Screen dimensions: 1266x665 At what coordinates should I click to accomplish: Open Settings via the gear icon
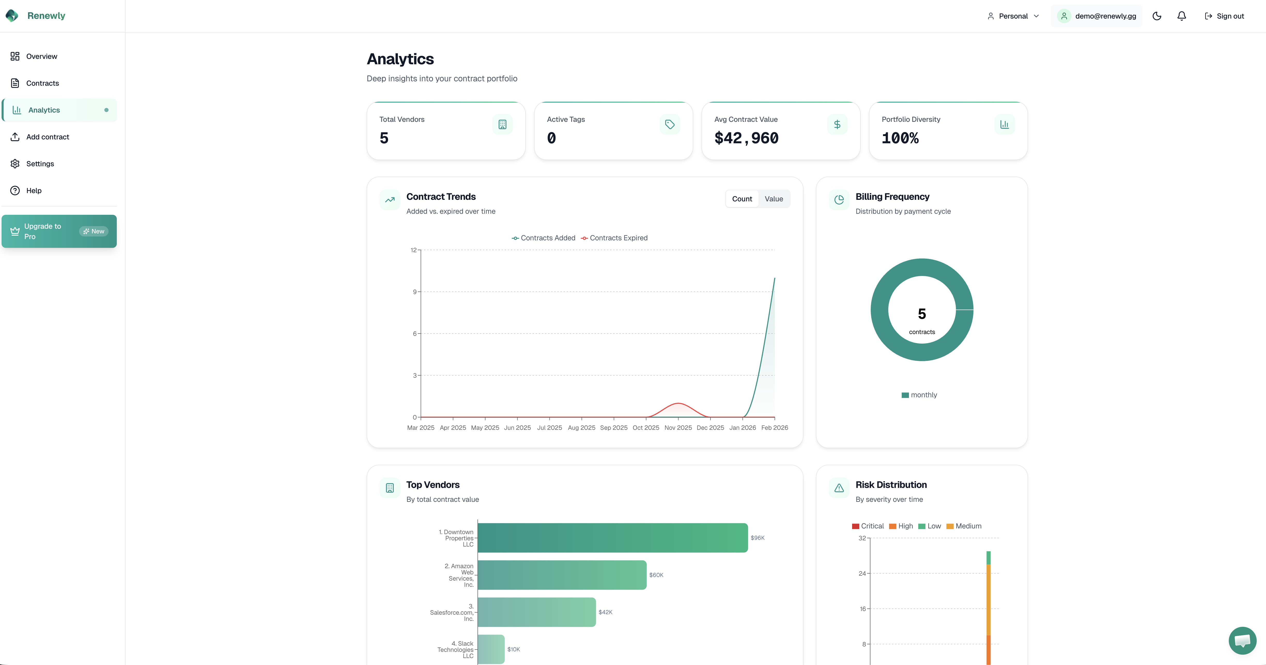pyautogui.click(x=15, y=164)
